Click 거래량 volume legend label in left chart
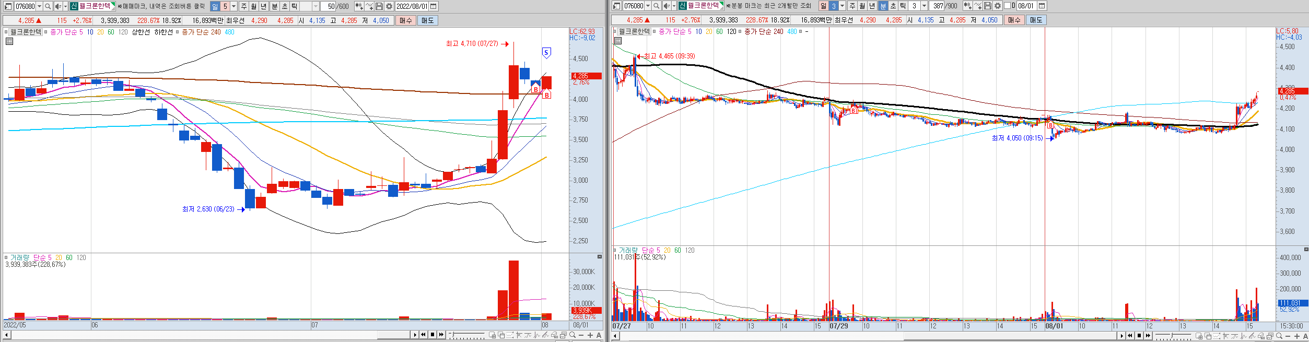Viewport: 1309px width, 342px height. [x=20, y=257]
